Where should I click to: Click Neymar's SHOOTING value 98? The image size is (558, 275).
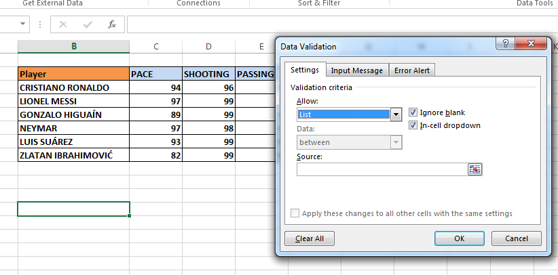pyautogui.click(x=208, y=128)
